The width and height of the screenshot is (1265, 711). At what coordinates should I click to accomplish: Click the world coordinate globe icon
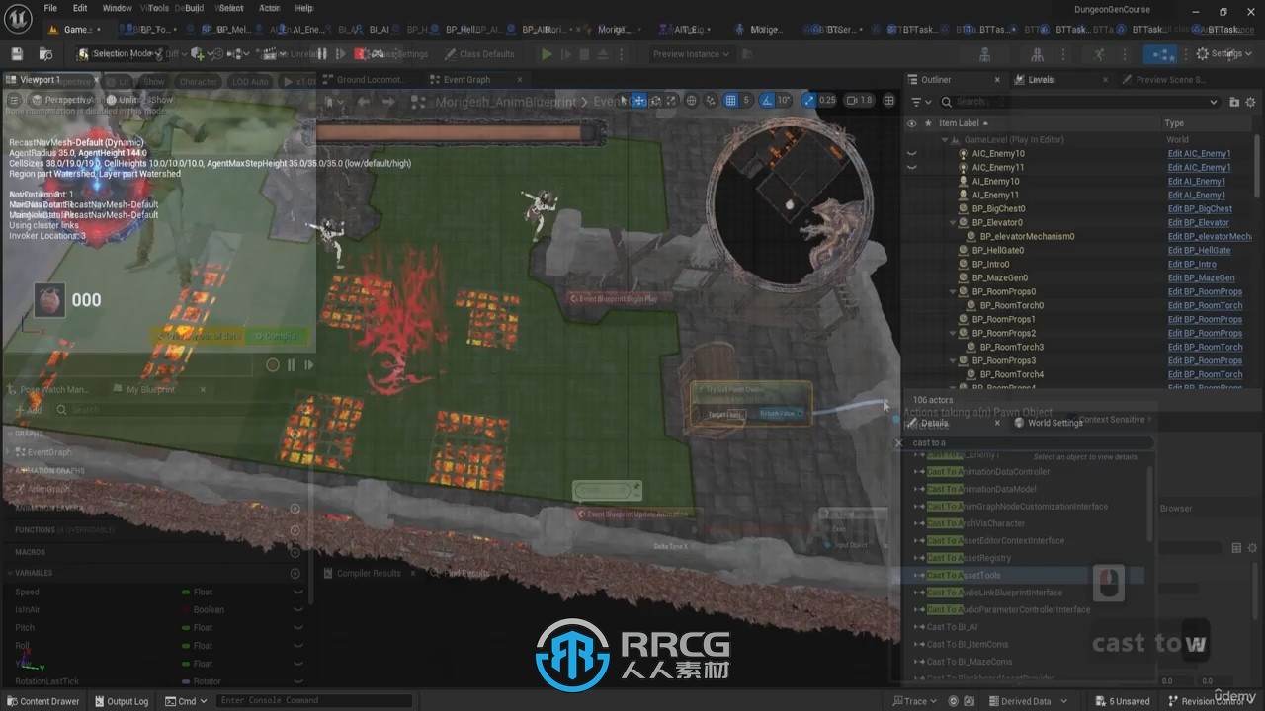[x=691, y=100]
